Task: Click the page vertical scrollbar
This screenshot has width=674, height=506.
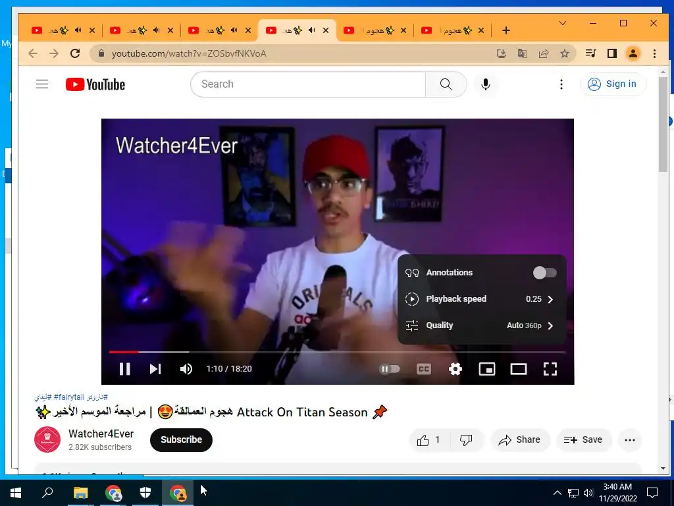Action: [663, 125]
